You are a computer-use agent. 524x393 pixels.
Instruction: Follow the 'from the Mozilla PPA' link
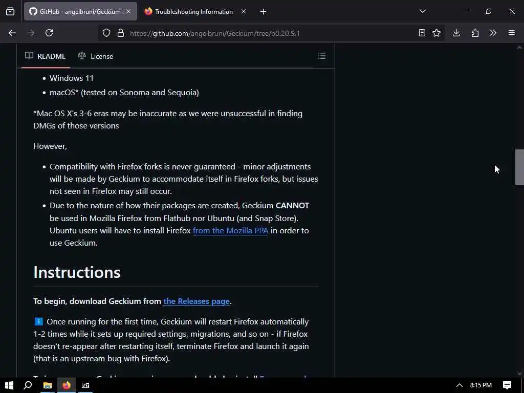coord(230,231)
